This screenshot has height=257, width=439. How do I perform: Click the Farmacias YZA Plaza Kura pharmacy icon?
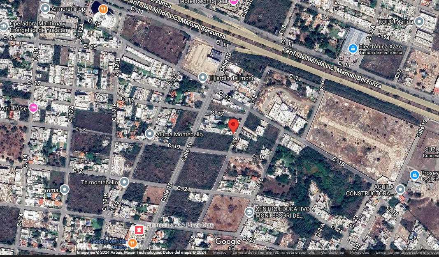coord(139,230)
